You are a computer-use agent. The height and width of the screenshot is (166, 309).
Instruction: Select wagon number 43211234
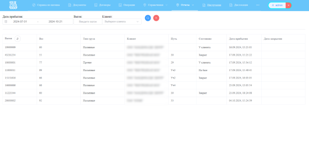(10, 55)
